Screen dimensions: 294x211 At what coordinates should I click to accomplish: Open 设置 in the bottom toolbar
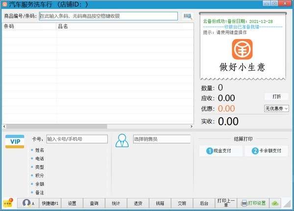coord(72,203)
